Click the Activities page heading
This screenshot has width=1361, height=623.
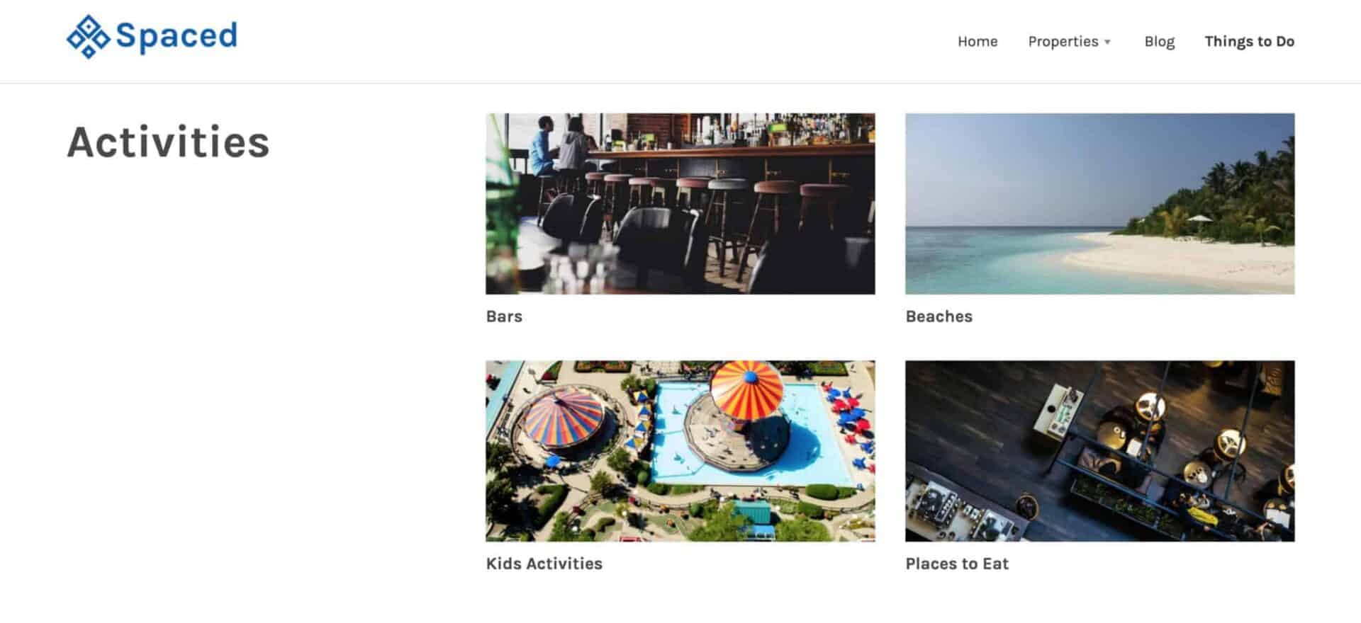(168, 142)
